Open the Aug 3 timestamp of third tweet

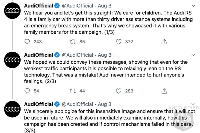coord(104,104)
